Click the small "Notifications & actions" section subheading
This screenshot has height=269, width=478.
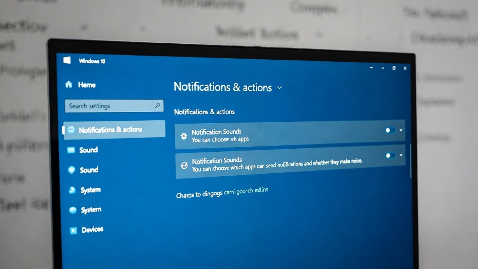[x=204, y=112]
